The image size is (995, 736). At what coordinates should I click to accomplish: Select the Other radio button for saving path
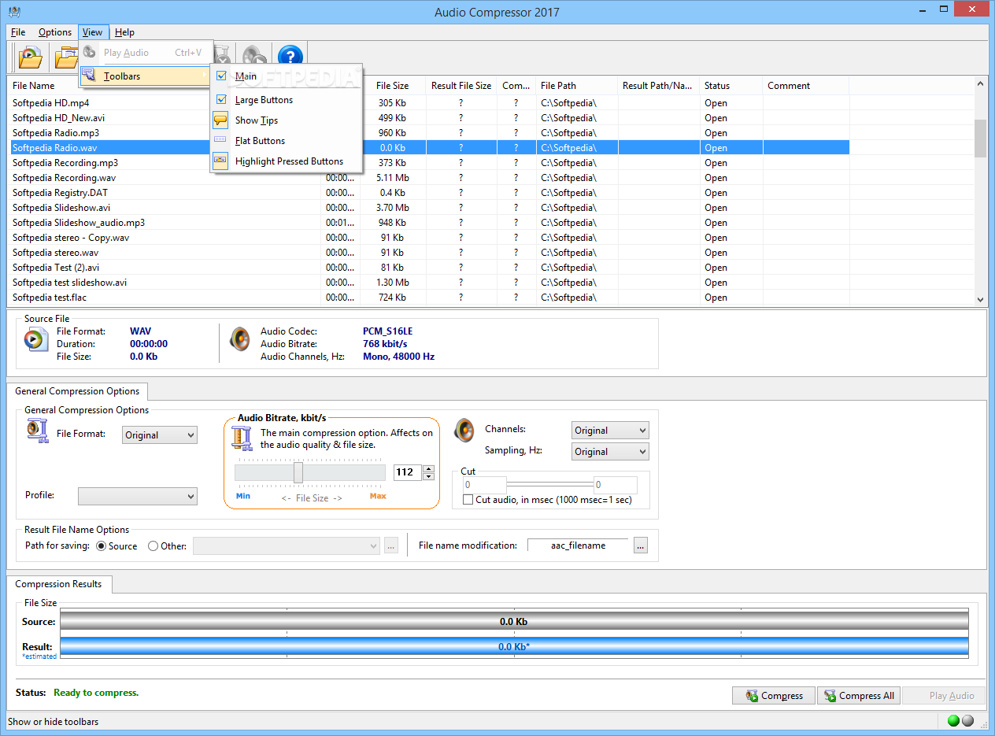pos(153,546)
